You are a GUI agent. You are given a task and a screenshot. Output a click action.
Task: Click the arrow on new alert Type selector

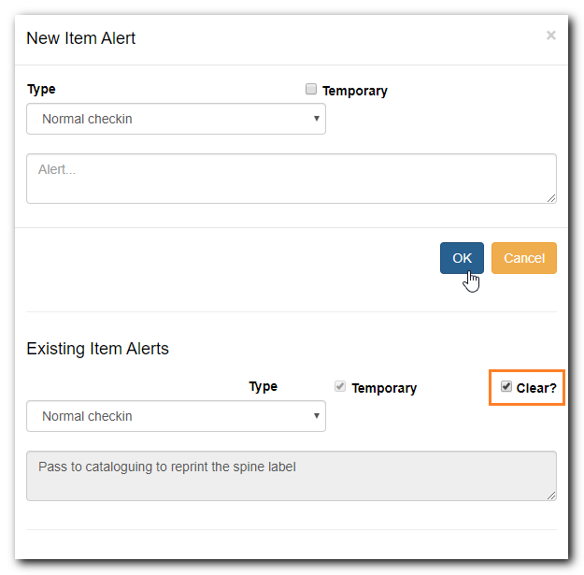(316, 119)
